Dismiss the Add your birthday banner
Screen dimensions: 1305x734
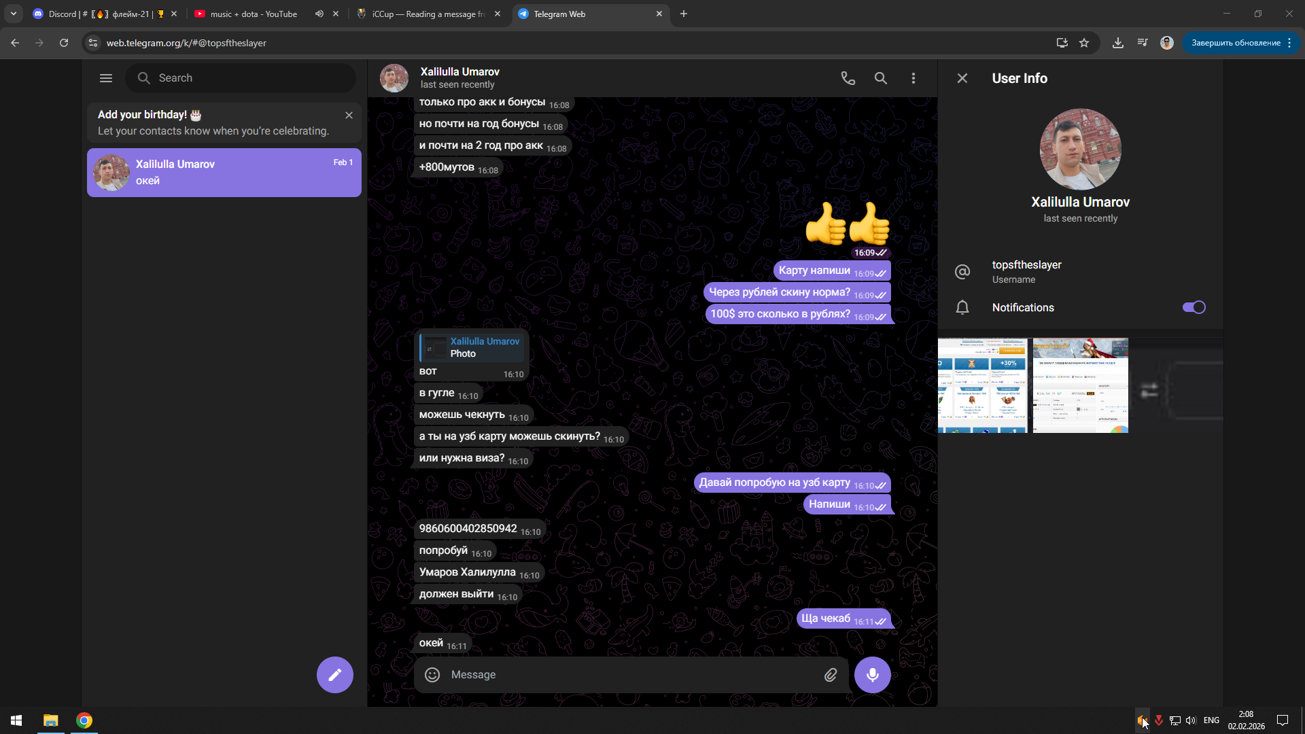(x=349, y=115)
